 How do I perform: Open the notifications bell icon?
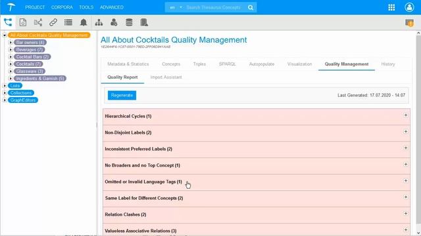click(84, 22)
